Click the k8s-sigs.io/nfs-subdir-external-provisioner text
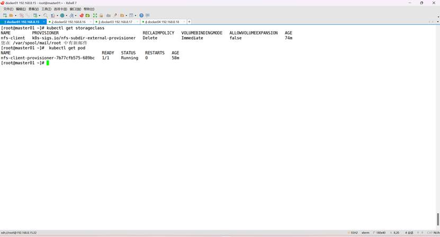 click(x=84, y=38)
